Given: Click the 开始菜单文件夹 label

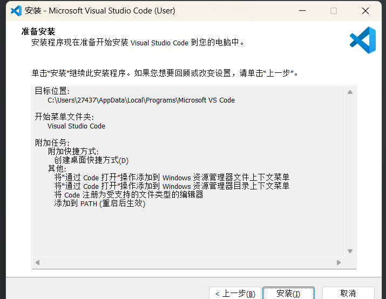Looking at the screenshot, I should point(64,117).
